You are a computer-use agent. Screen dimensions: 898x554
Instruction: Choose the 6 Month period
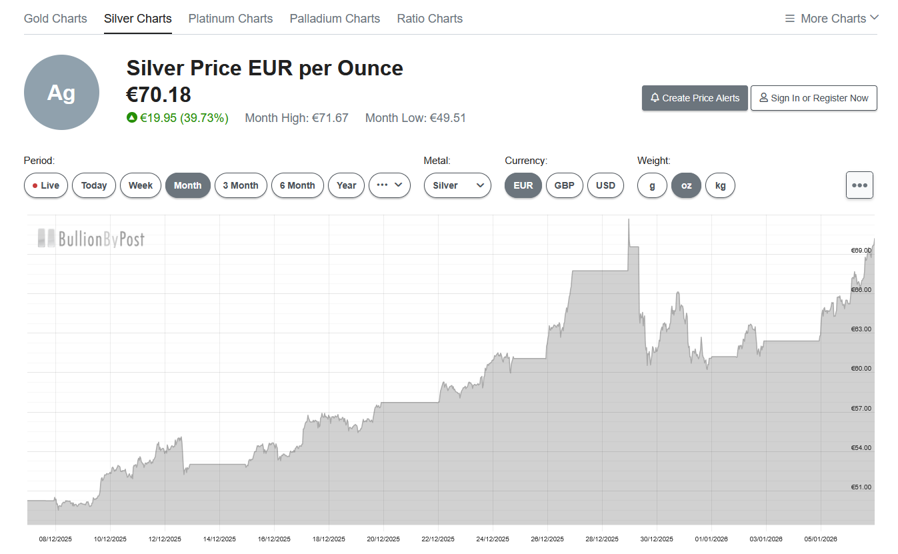click(x=297, y=185)
